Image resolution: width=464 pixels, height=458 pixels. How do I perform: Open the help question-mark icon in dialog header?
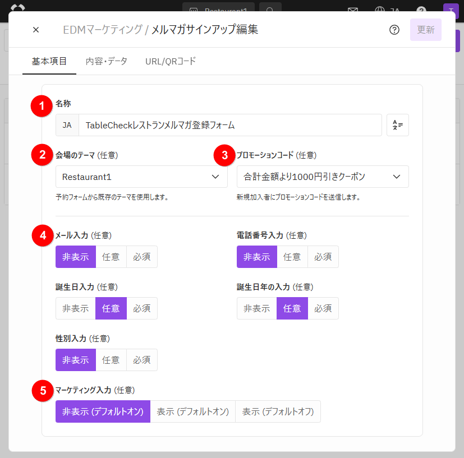(394, 30)
